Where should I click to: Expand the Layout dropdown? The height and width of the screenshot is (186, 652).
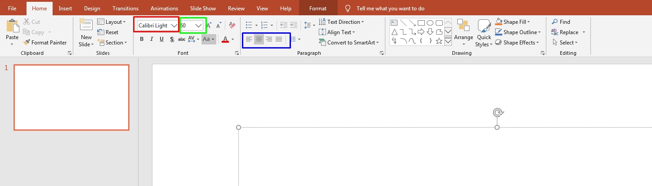pyautogui.click(x=112, y=22)
